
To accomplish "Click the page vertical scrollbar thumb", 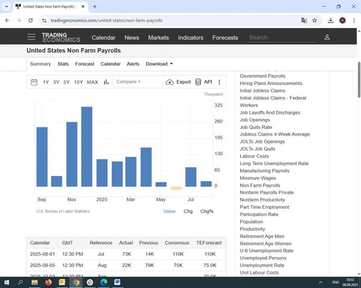I will click(x=359, y=80).
